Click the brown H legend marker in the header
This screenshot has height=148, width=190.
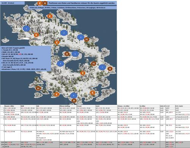pos(45,3)
